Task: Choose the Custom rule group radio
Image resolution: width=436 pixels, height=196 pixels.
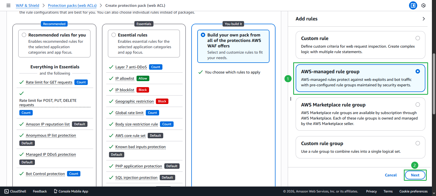Action: coord(418,143)
